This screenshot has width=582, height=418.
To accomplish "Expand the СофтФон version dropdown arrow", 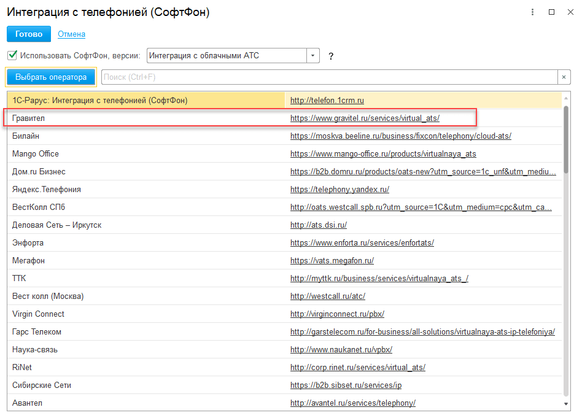I will coord(313,56).
